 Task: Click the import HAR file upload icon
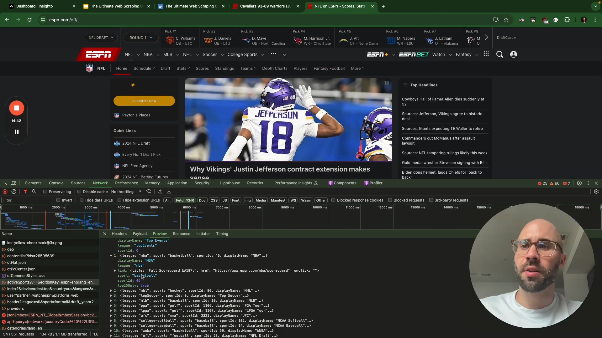[x=160, y=192]
